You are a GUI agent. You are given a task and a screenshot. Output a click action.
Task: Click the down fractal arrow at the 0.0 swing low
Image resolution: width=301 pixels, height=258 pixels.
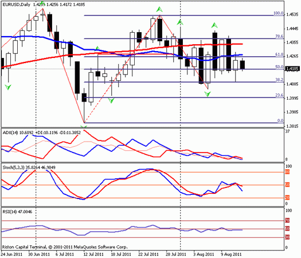84,127
